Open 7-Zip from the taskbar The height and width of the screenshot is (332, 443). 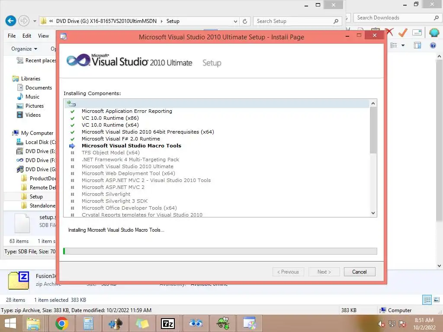(167, 323)
